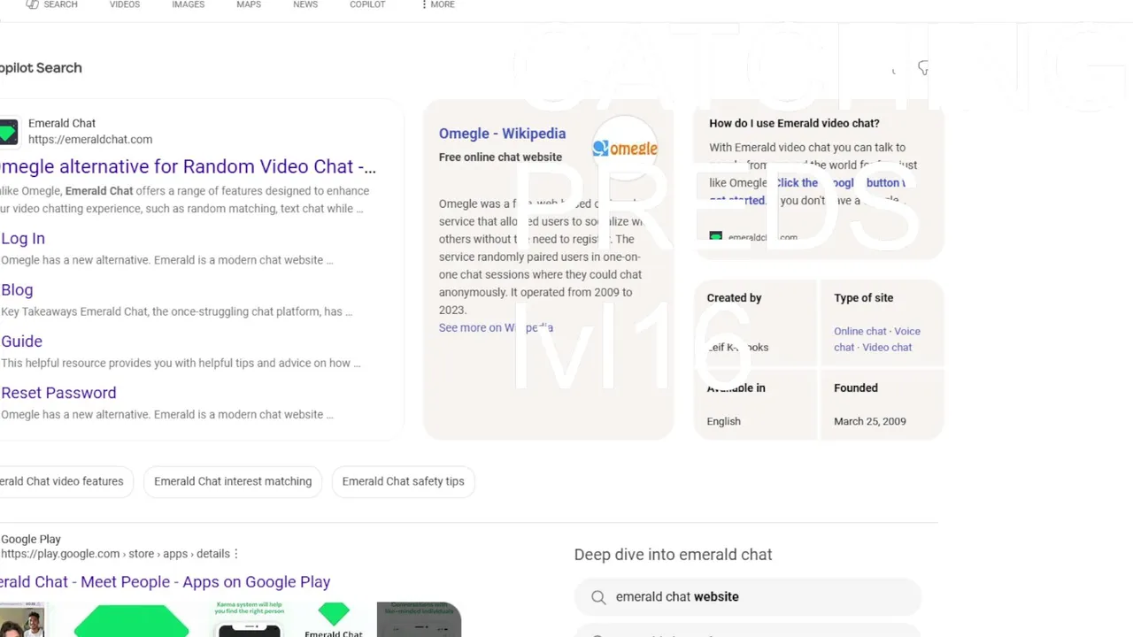
Task: Open the Omegle alternative for Random Video Chat result
Action: point(188,166)
